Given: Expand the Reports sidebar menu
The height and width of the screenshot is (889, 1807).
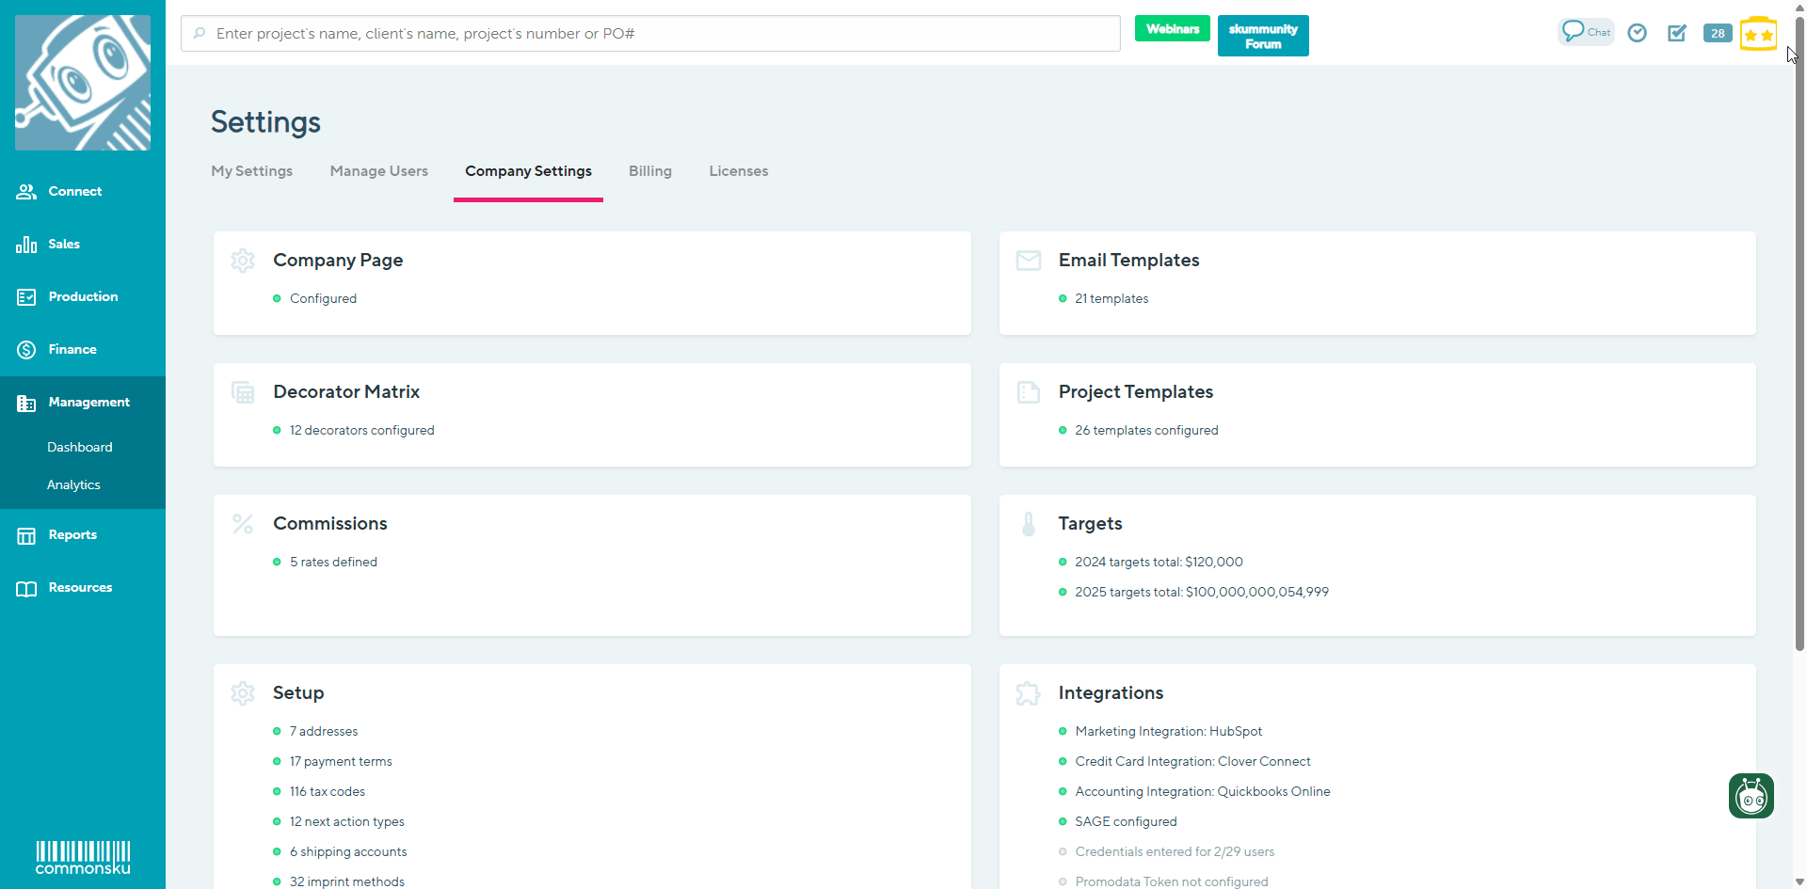Looking at the screenshot, I should [x=72, y=535].
